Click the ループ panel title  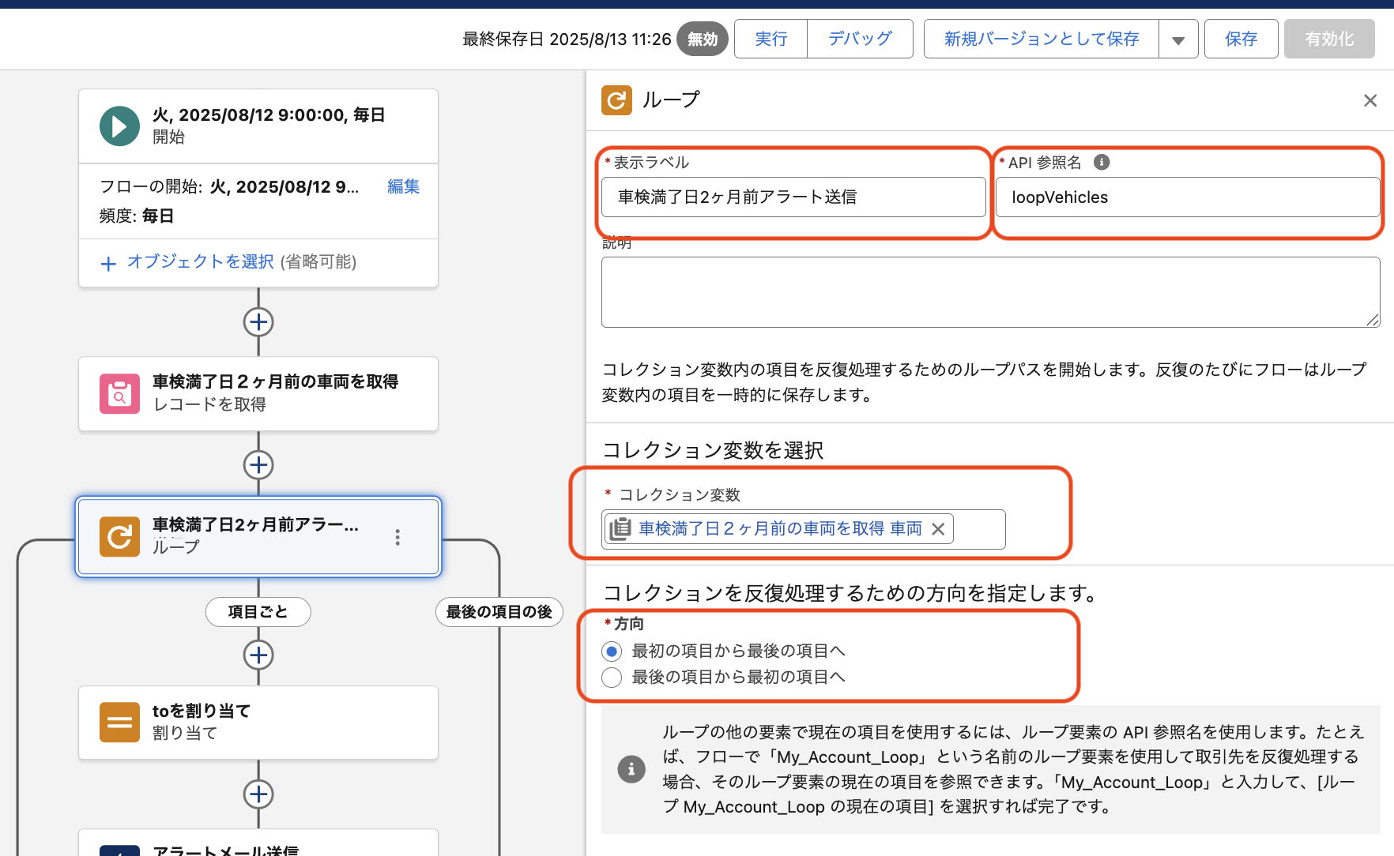tap(671, 99)
